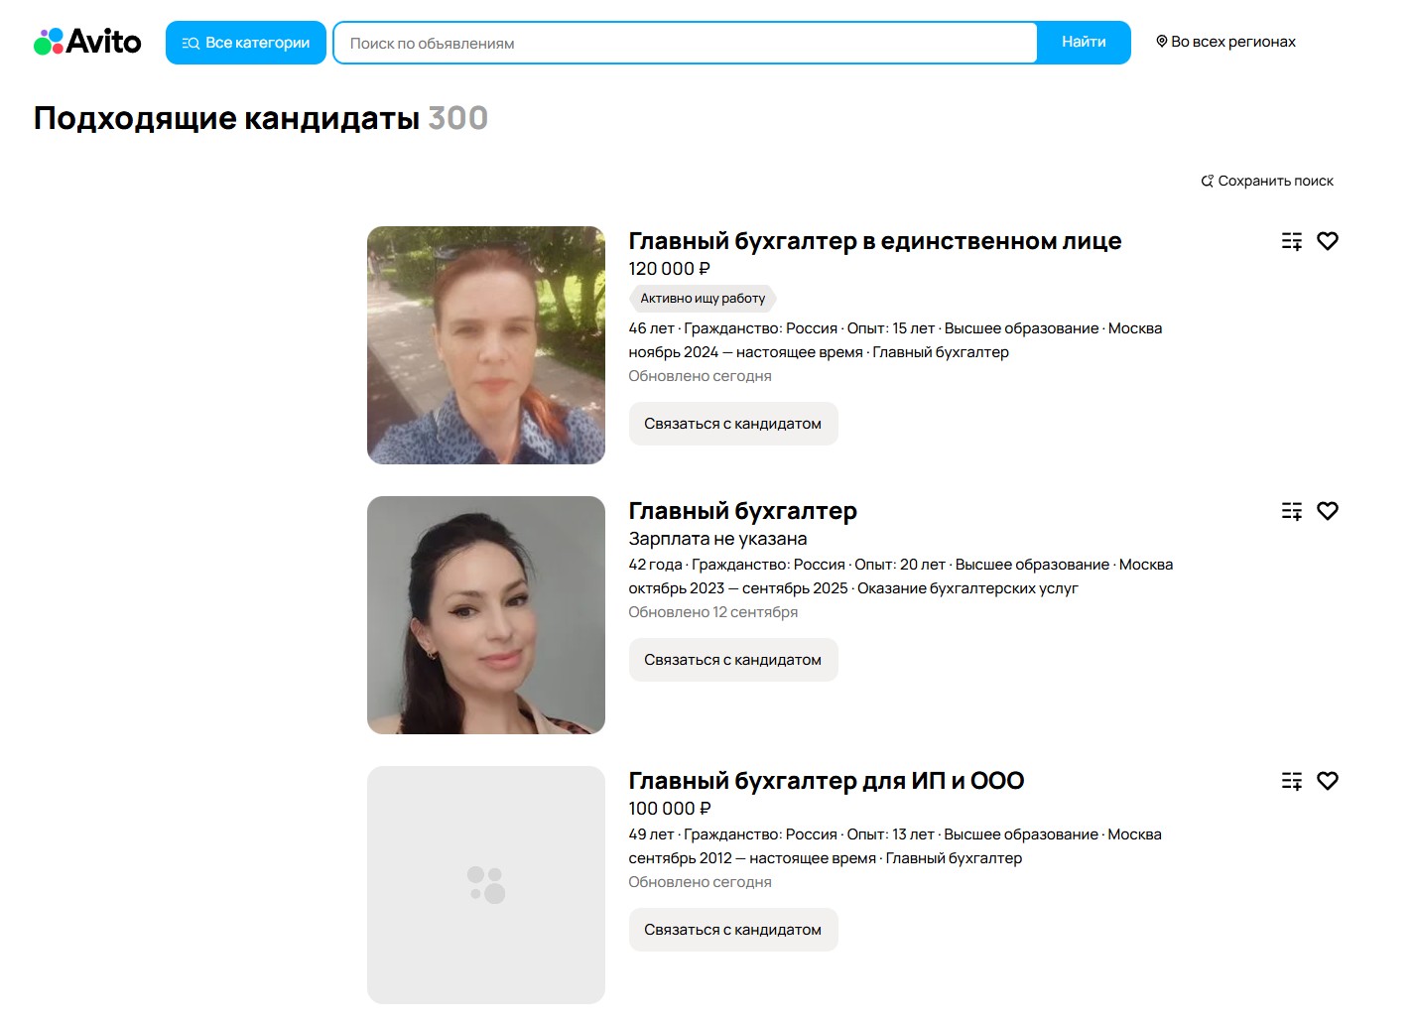This screenshot has height=1024, width=1413.
Task: Click the Avito logo
Action: (87, 42)
